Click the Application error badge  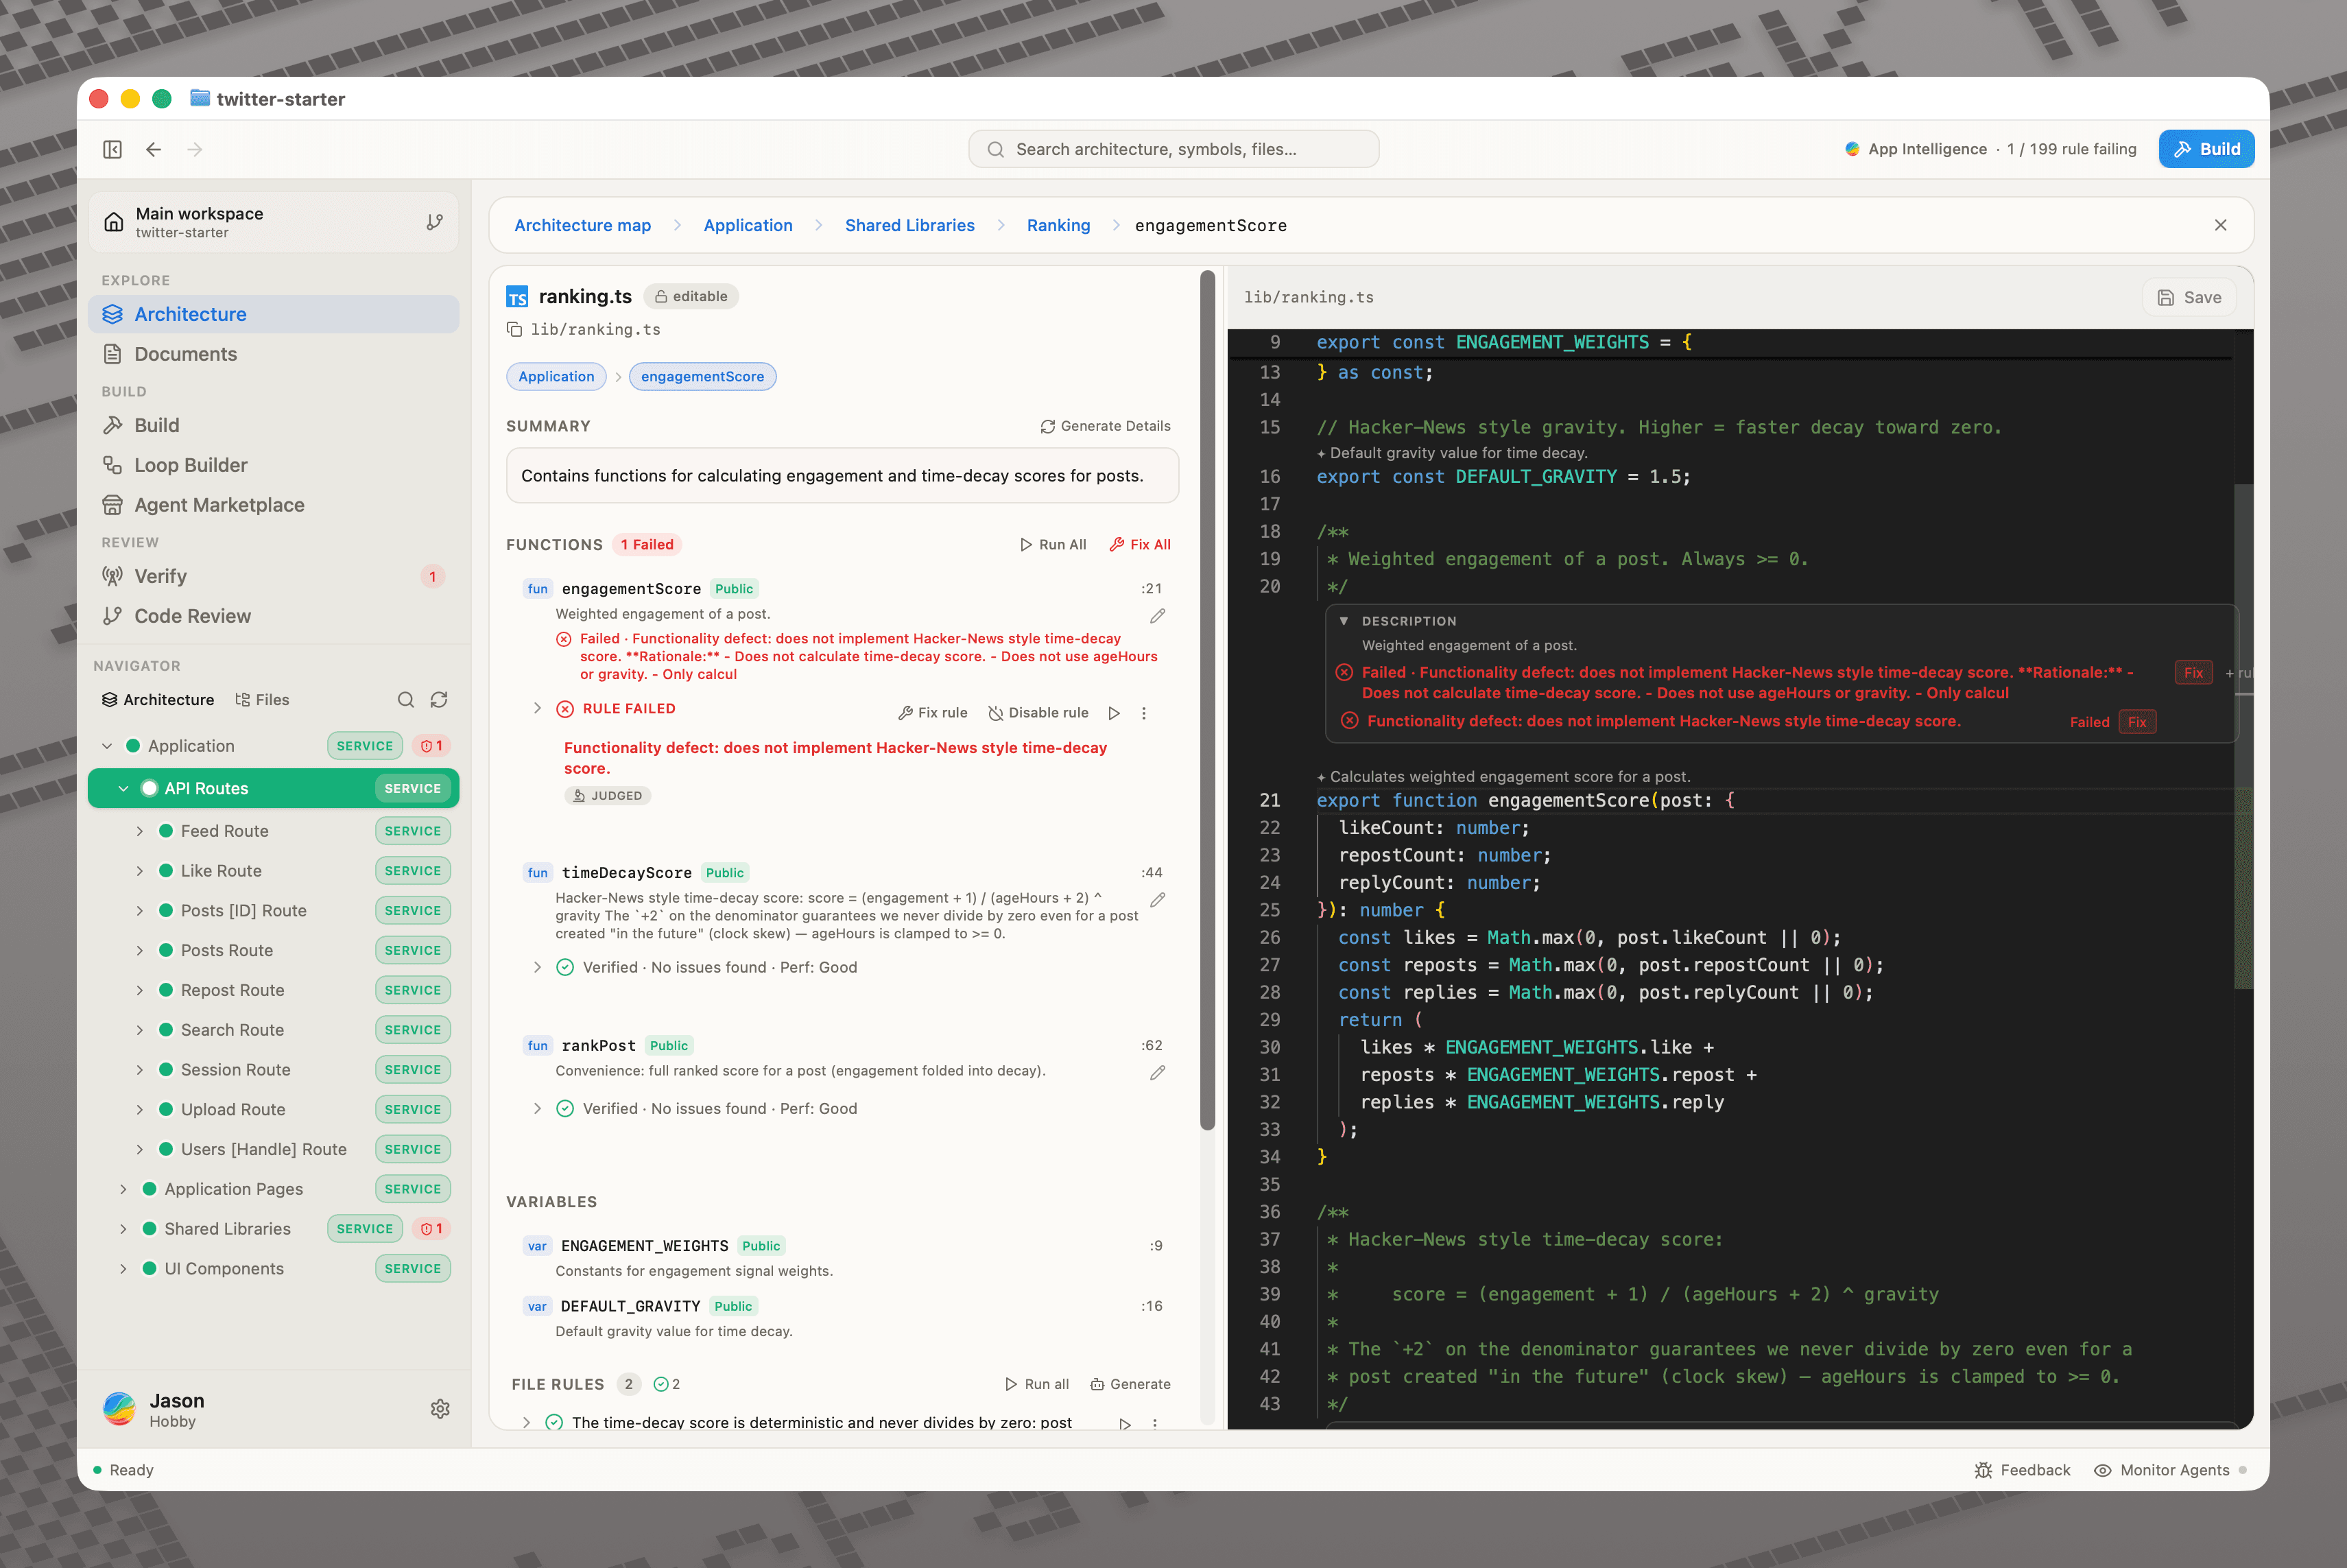point(432,746)
